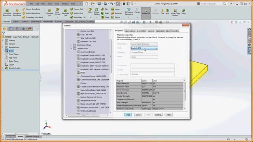Click the Undo icon

111,4
